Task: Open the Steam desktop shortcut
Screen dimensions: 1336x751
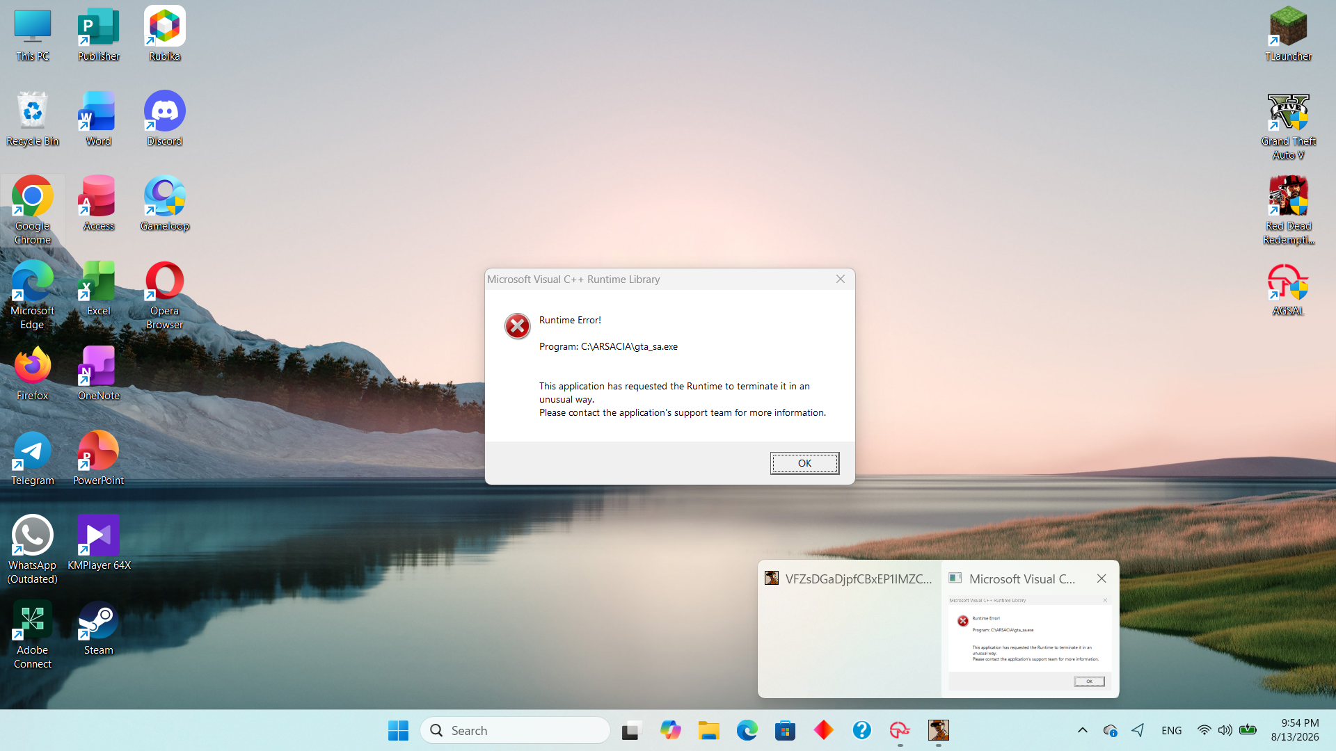Action: point(98,628)
